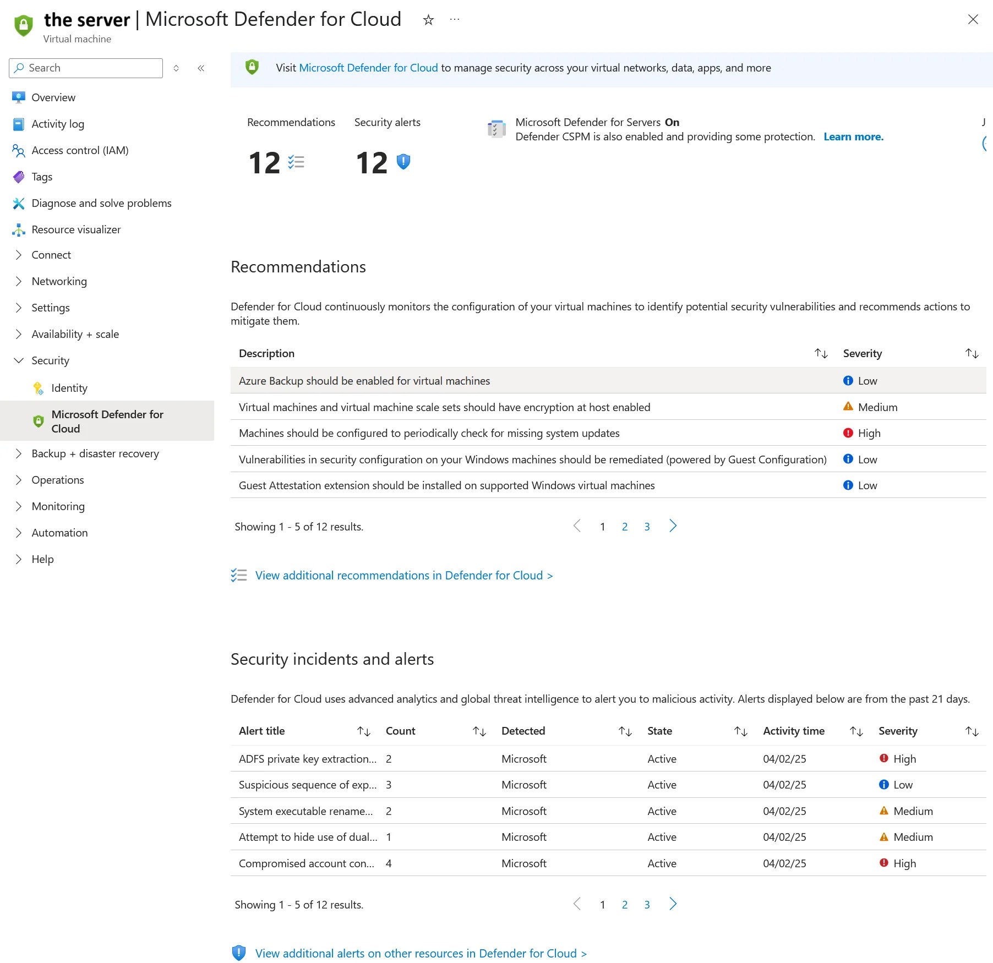Sort alerts by Activity time
Screen dimensions: 993x963
856,731
